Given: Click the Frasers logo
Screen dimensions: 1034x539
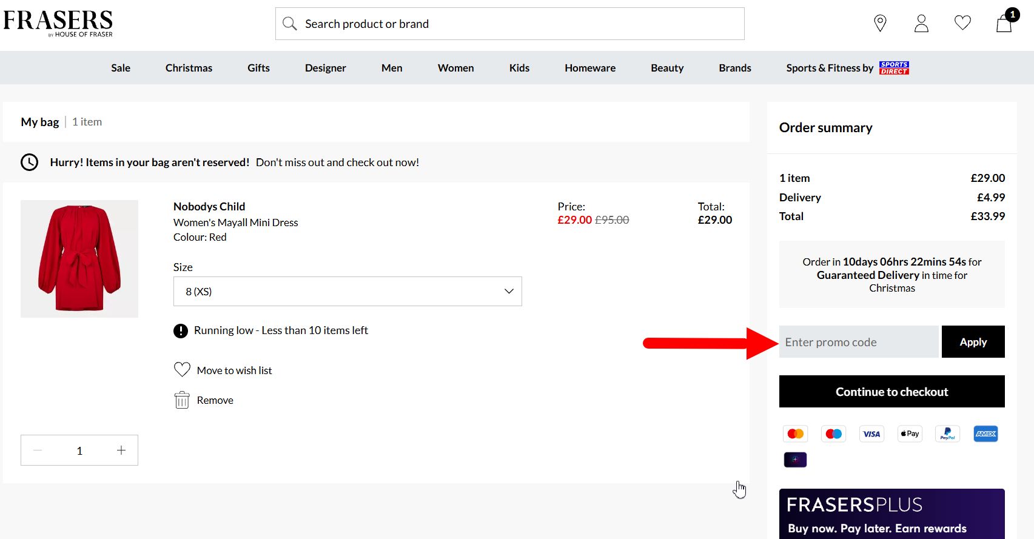Looking at the screenshot, I should 58,24.
